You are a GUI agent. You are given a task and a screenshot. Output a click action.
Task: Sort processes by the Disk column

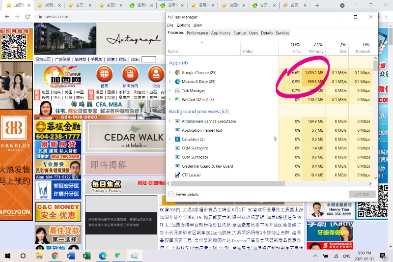point(337,48)
